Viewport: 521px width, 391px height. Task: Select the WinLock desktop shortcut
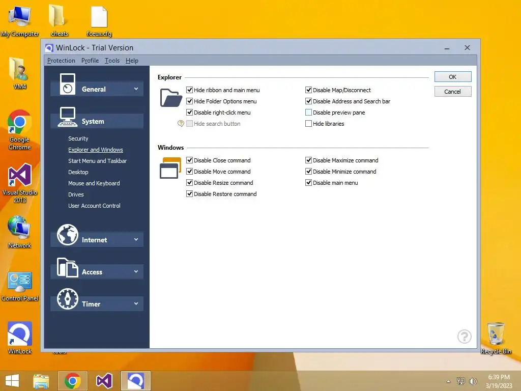click(20, 338)
